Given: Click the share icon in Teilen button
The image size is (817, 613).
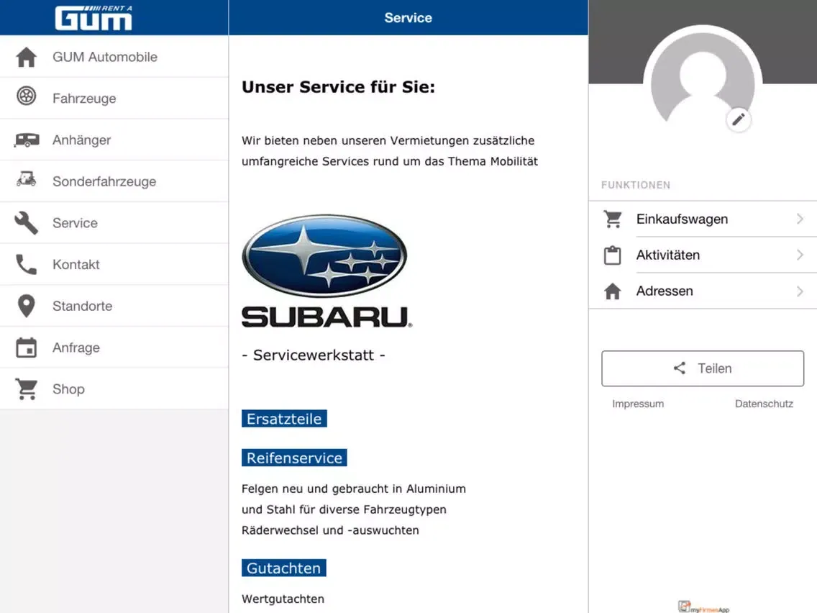Looking at the screenshot, I should coord(680,368).
